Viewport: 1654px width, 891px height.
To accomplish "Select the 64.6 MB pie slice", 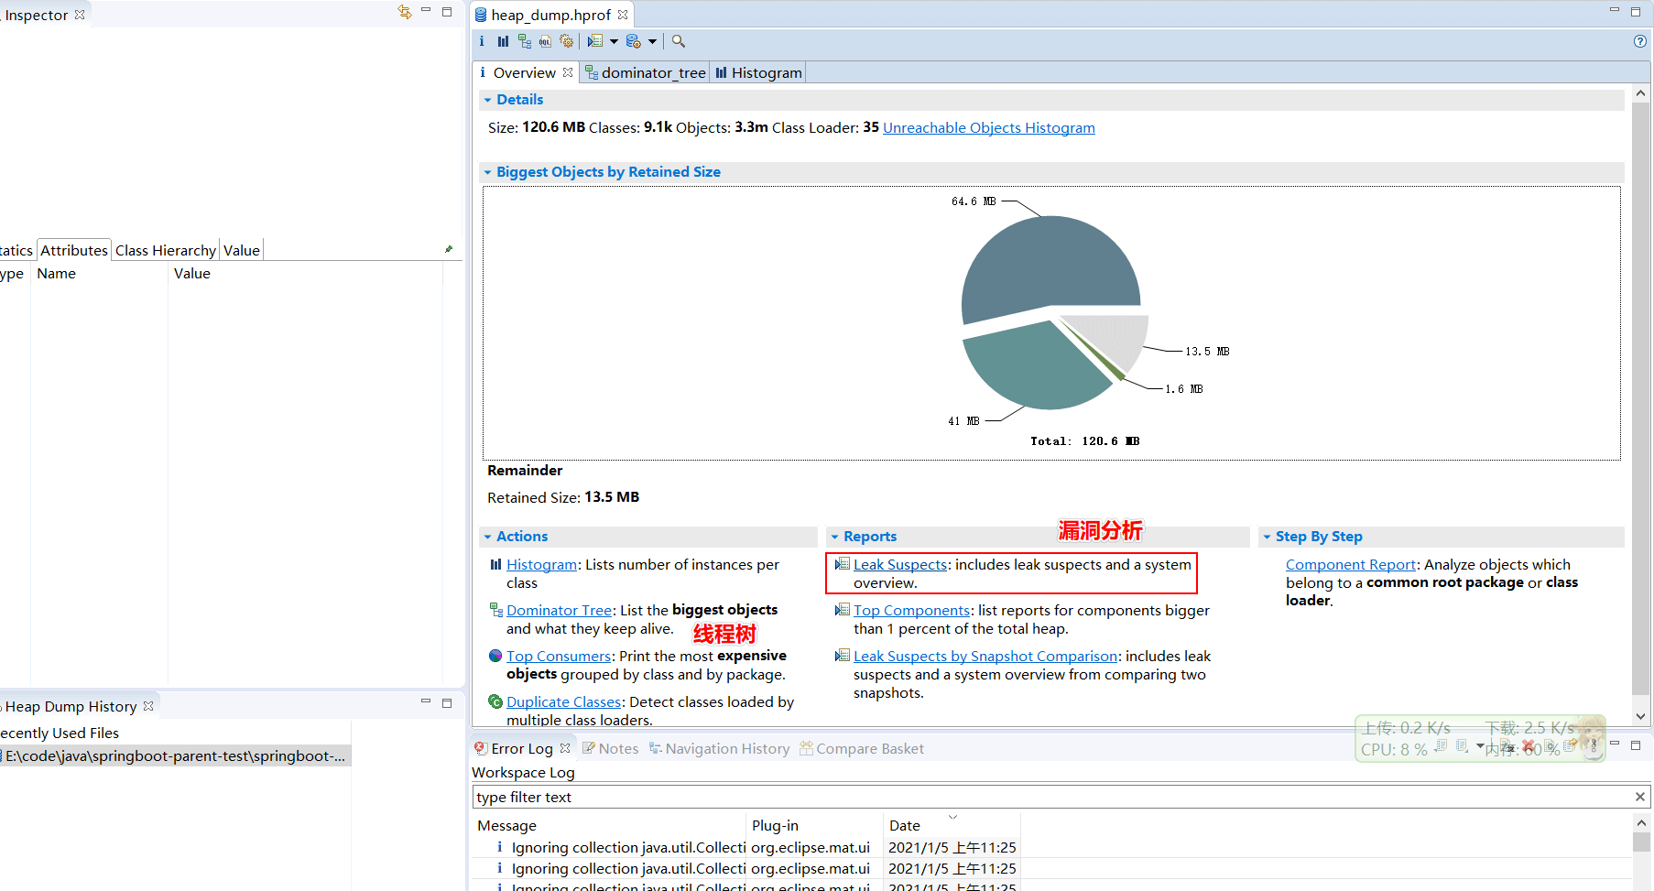I will coord(1049,261).
